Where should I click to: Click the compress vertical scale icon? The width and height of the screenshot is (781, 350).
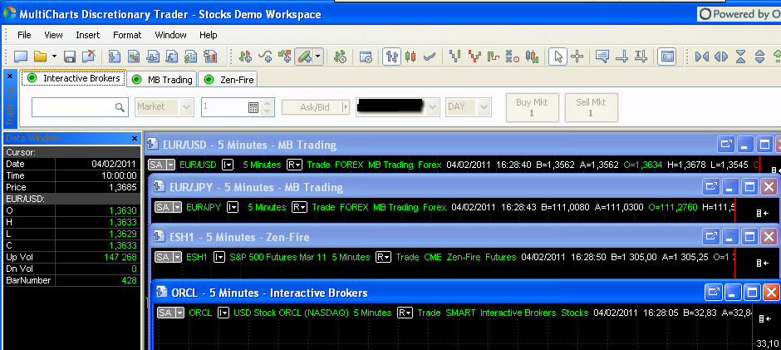click(x=740, y=57)
